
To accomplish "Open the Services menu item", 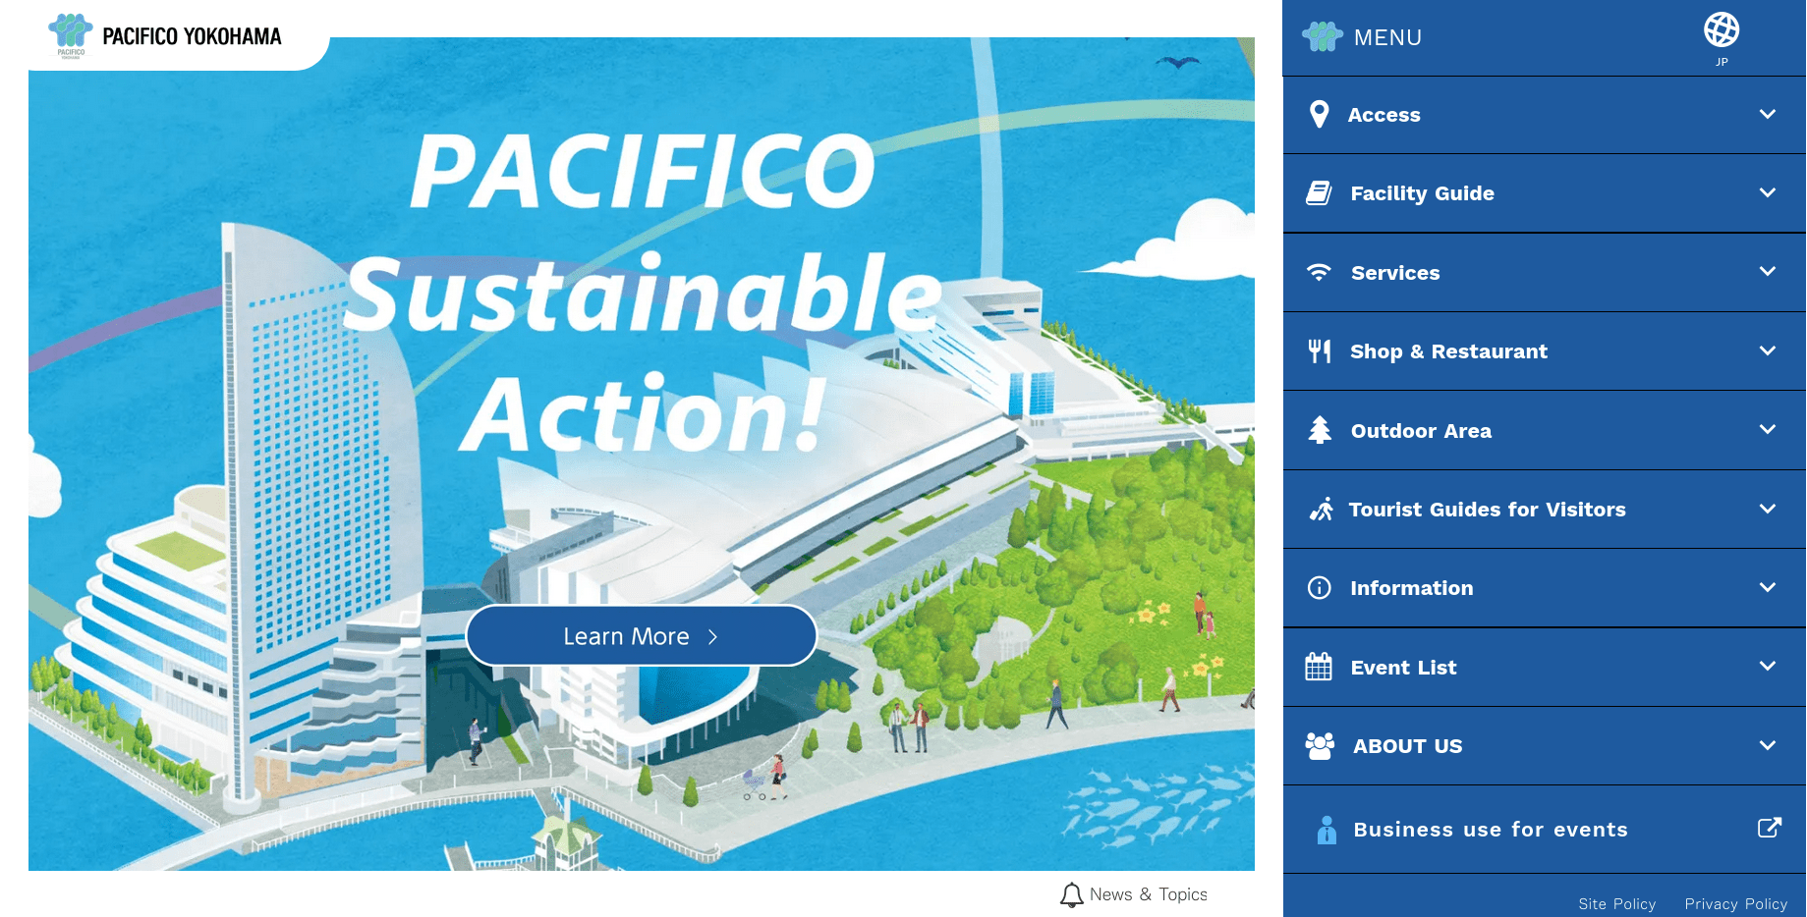I will [x=1394, y=273].
